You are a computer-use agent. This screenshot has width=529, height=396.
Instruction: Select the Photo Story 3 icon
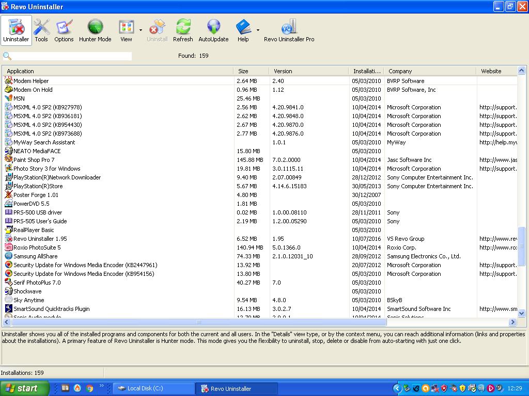click(8, 169)
